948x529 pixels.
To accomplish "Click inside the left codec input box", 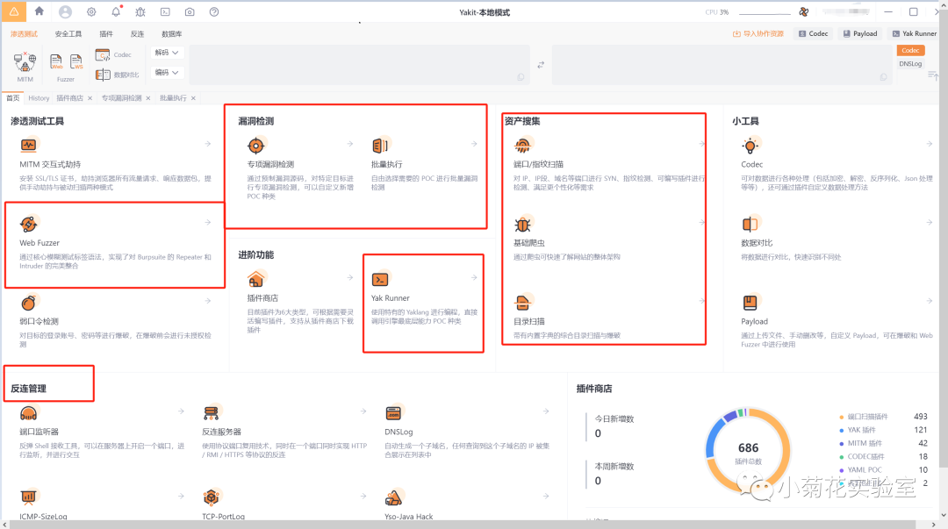I will click(x=358, y=65).
